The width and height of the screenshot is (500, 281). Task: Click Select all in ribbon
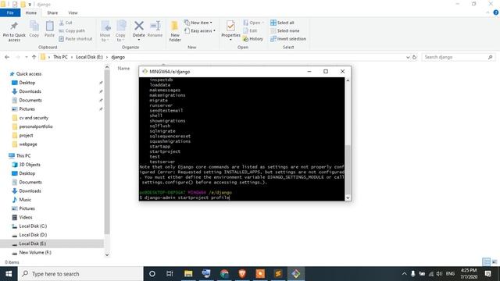click(282, 23)
